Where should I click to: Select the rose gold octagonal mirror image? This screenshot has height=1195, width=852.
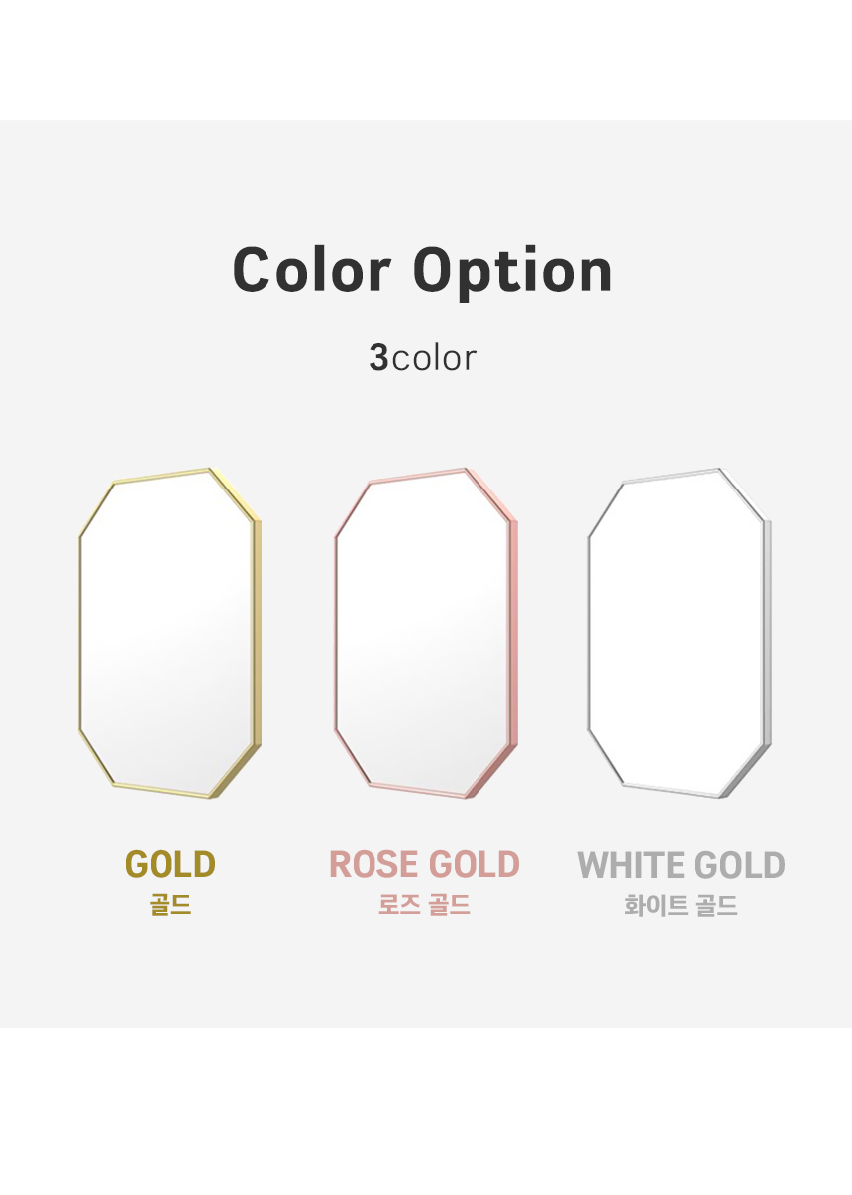[426, 632]
